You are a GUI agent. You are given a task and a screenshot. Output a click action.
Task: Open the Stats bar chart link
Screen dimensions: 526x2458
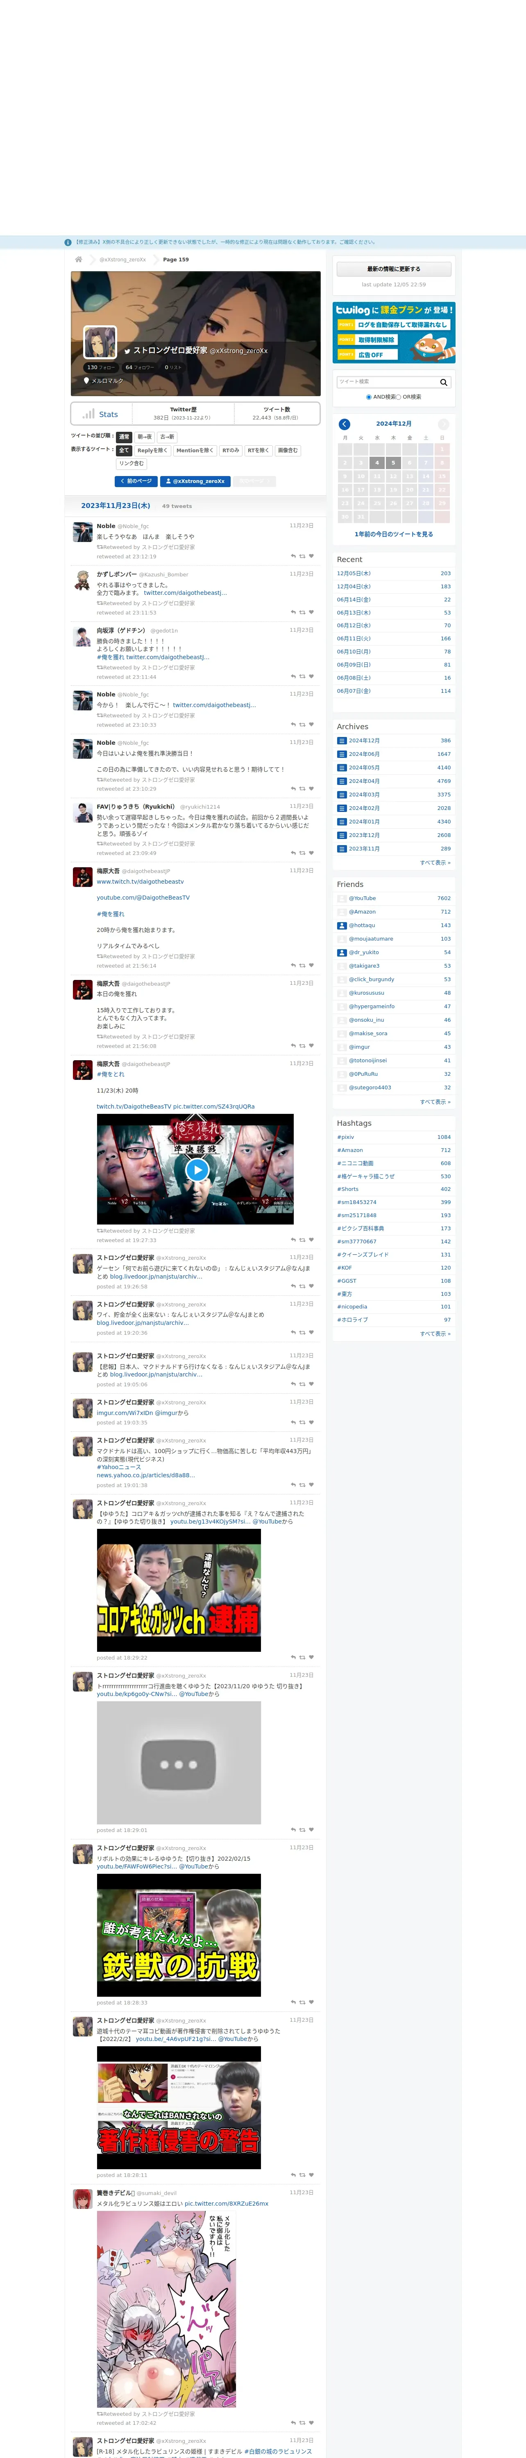pos(100,414)
